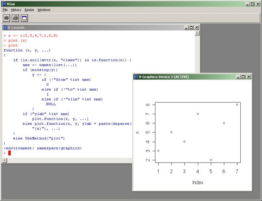The width and height of the screenshot is (262, 201).
Task: Click the Print toolbar icon
Action: [x=15, y=18]
